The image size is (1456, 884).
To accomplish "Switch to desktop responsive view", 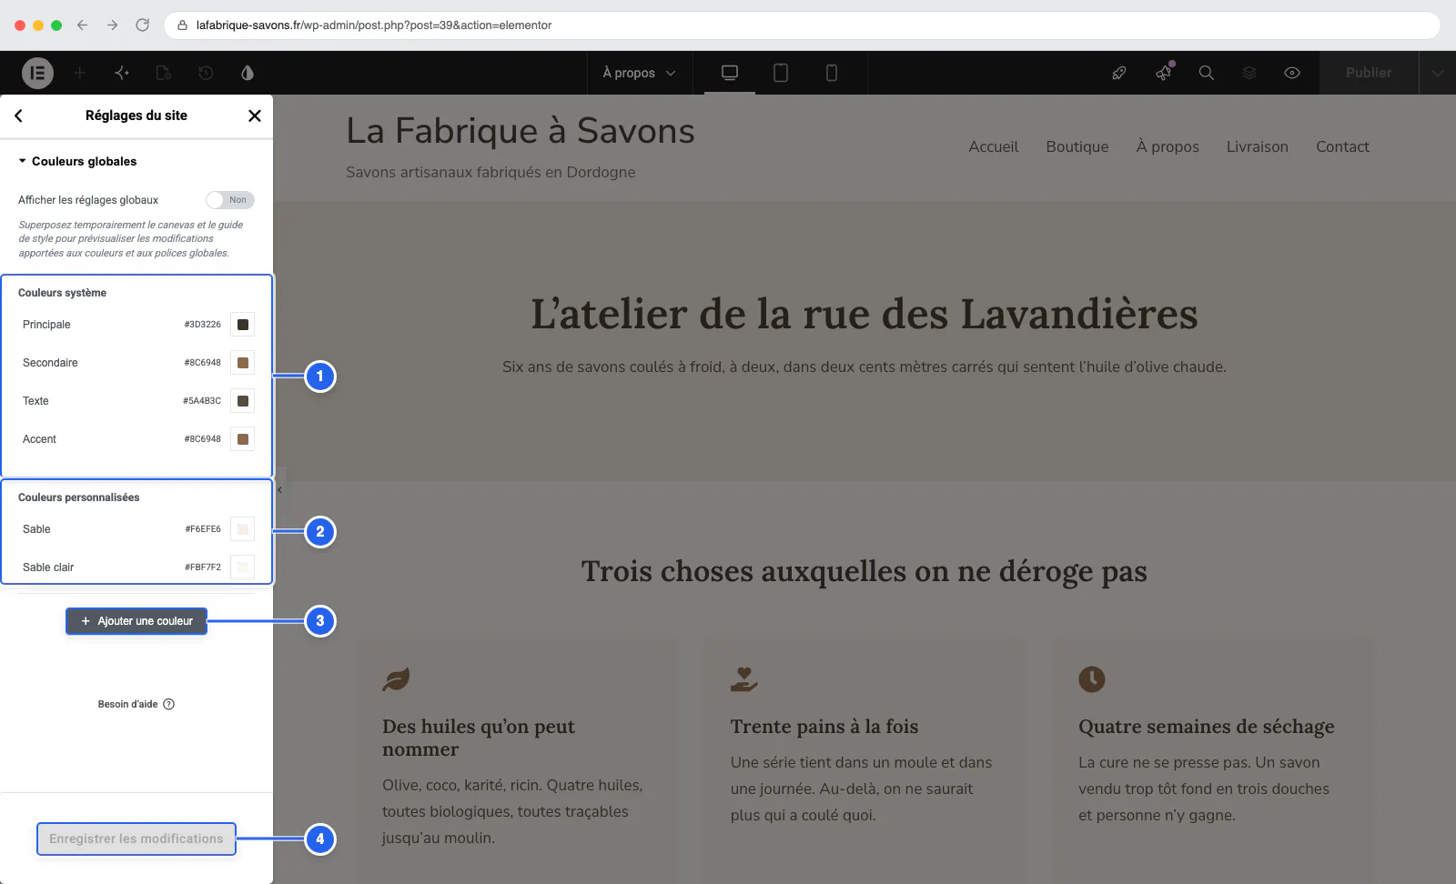I will (730, 73).
